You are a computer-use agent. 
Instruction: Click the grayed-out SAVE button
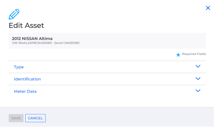16,118
